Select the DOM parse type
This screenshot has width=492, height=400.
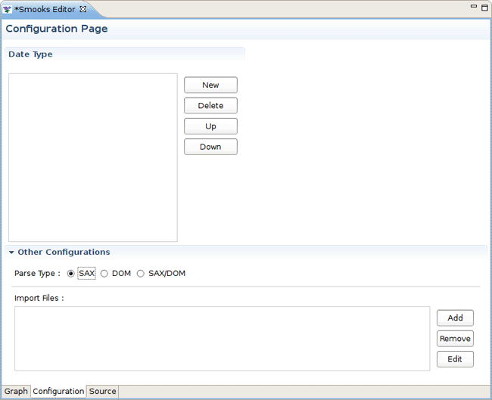tap(104, 274)
